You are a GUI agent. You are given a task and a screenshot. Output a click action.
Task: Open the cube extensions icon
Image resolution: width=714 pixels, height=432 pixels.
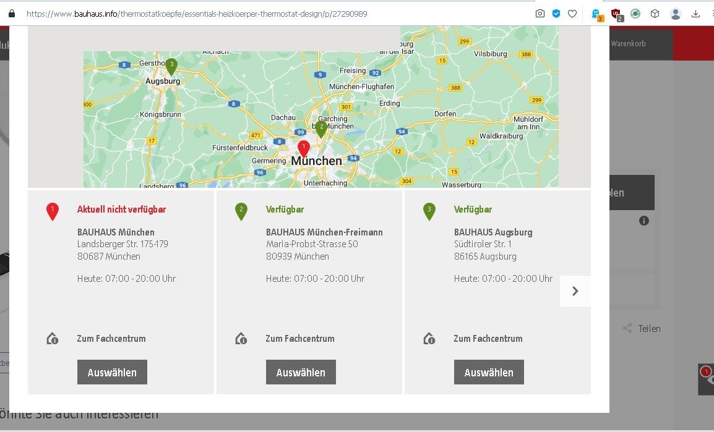pos(655,14)
